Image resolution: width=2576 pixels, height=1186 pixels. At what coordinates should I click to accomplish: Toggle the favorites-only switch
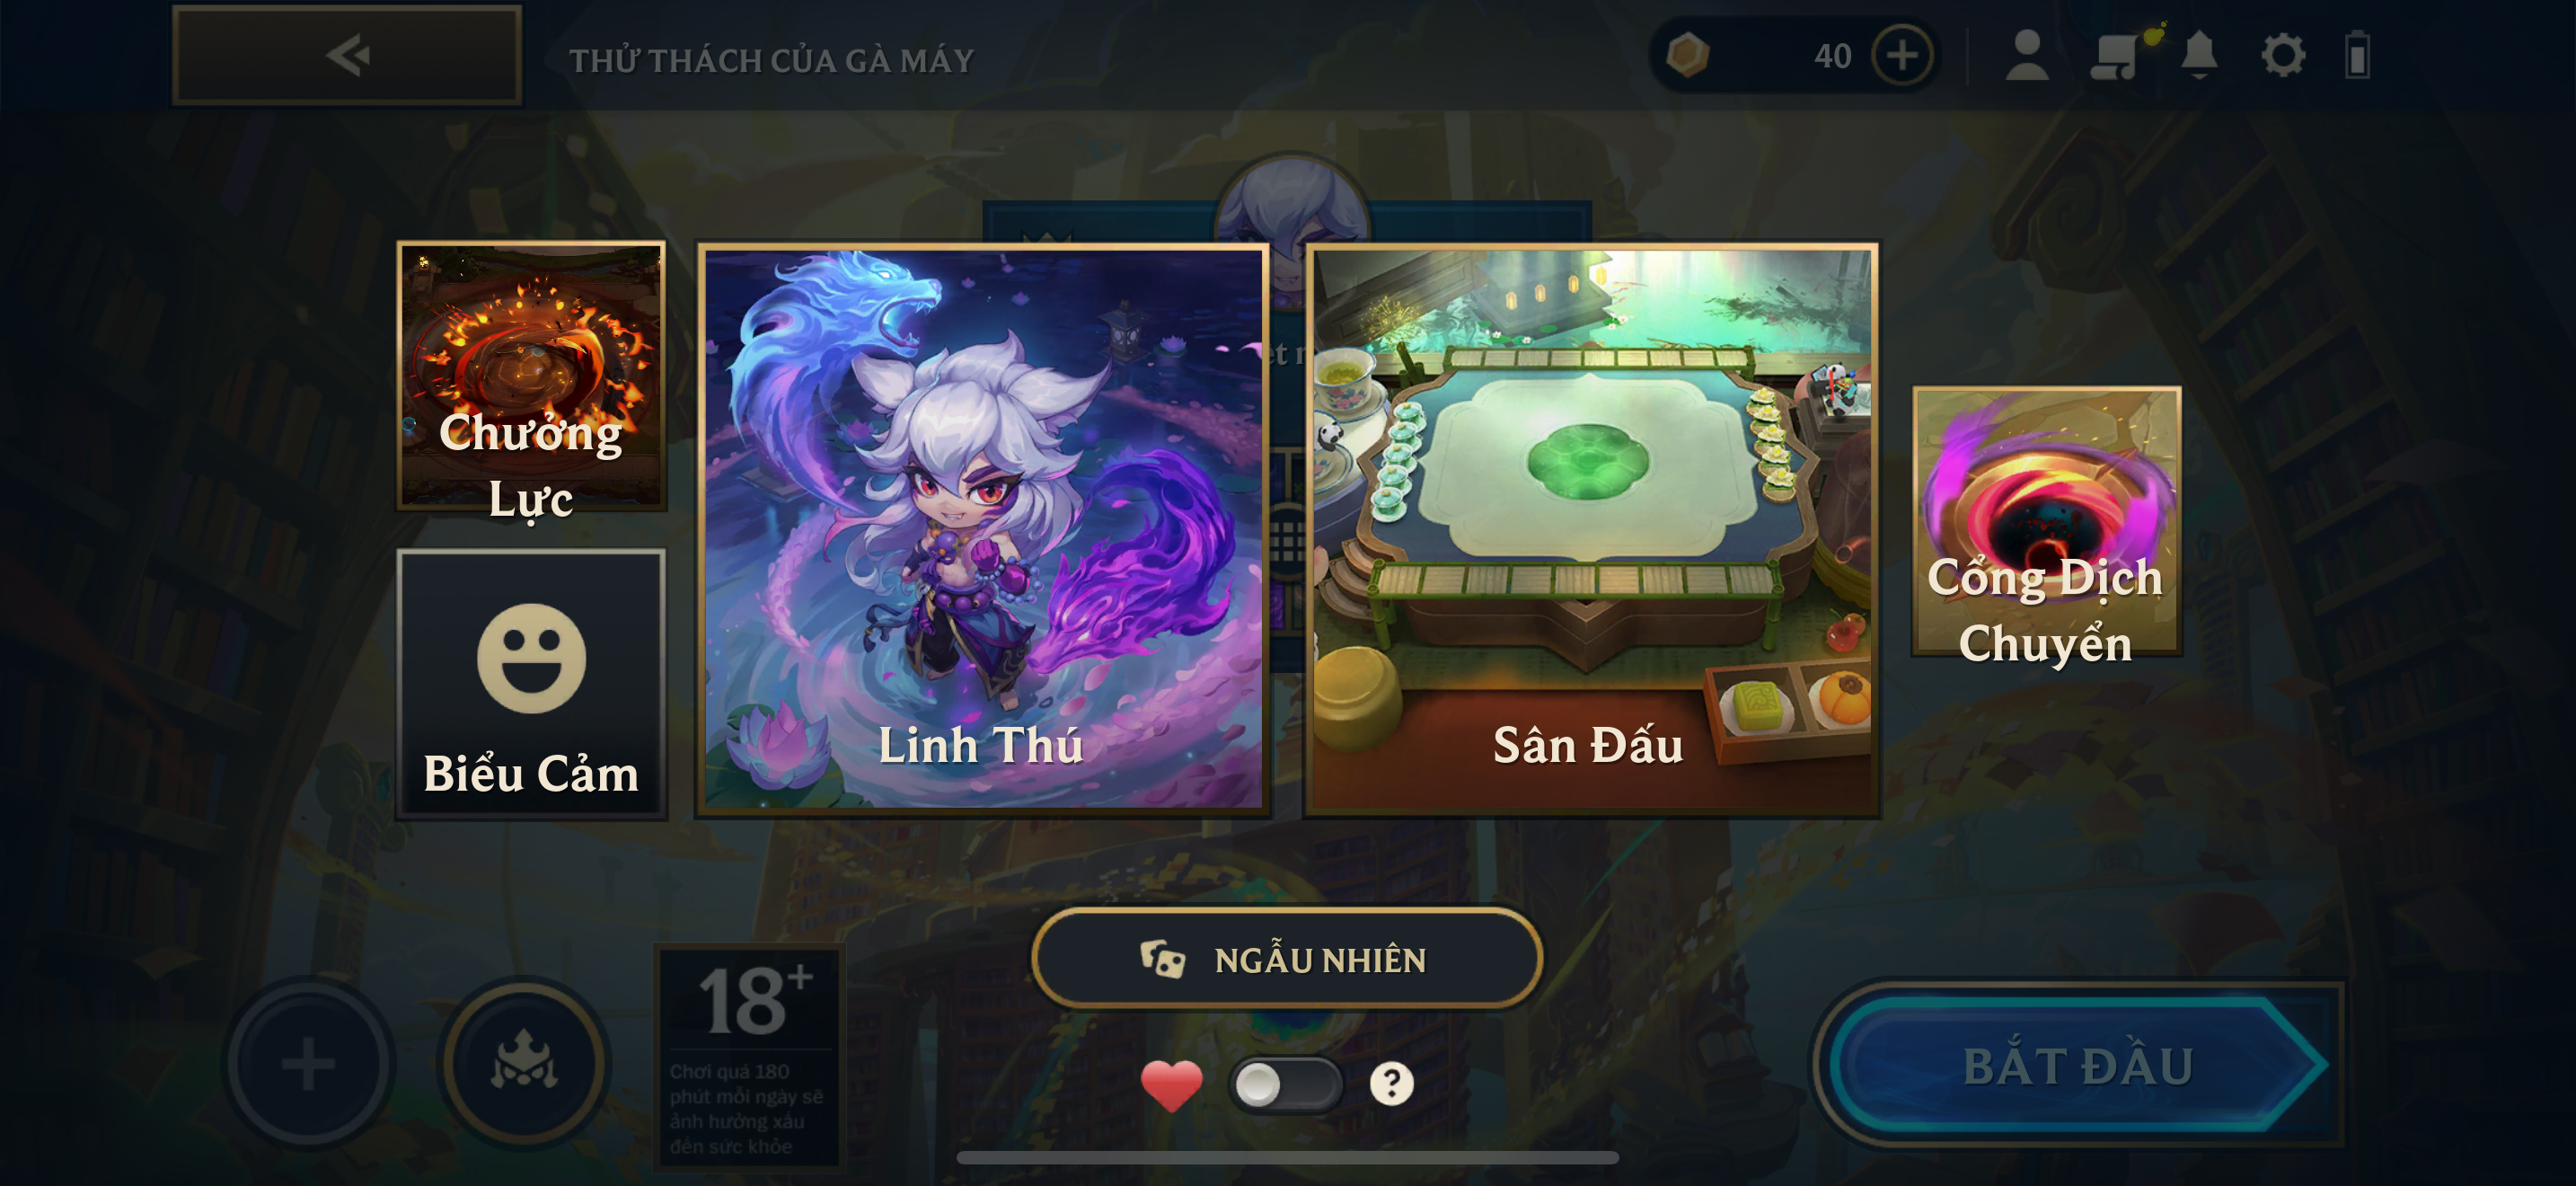(x=1285, y=1084)
